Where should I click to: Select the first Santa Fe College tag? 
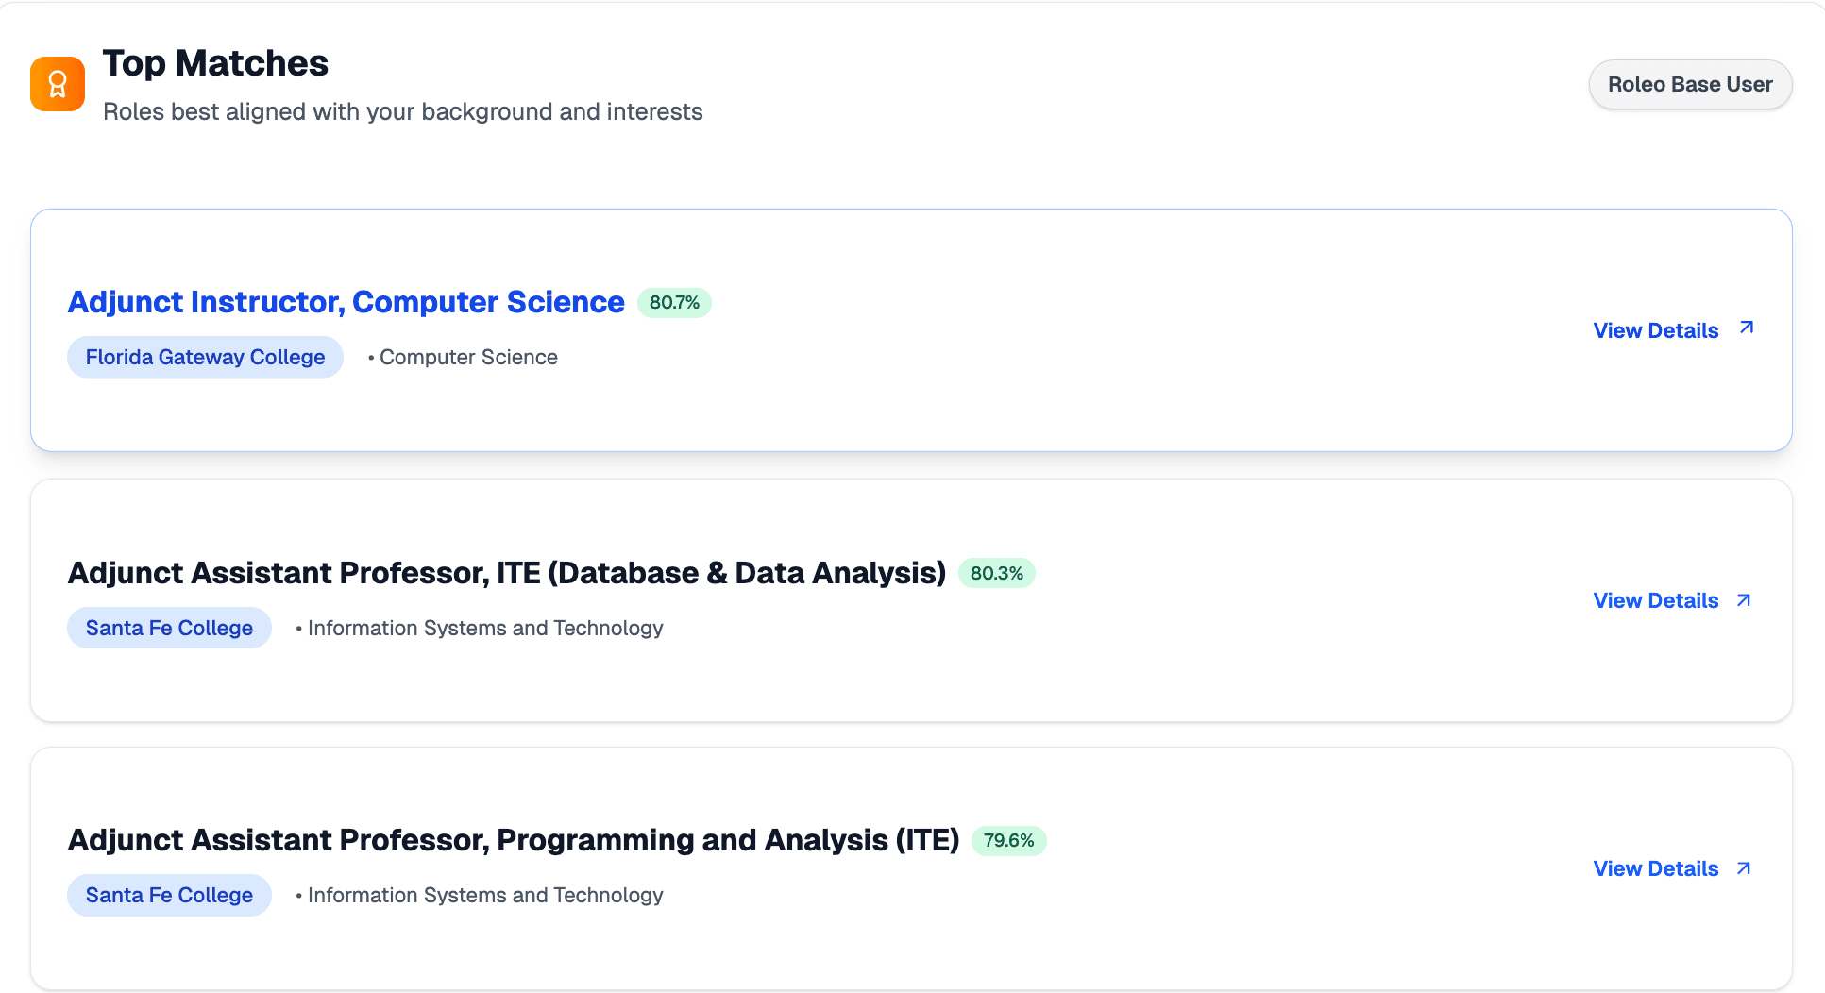(x=169, y=627)
